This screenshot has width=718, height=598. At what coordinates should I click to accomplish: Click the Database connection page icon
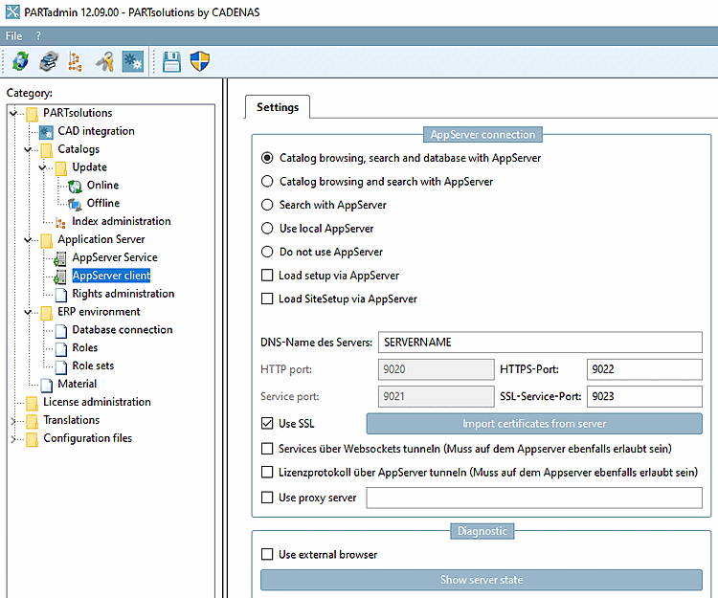[61, 331]
